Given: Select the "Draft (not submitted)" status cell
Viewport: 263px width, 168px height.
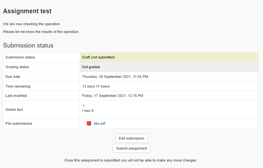Looking at the screenshot, I should pyautogui.click(x=98, y=57).
